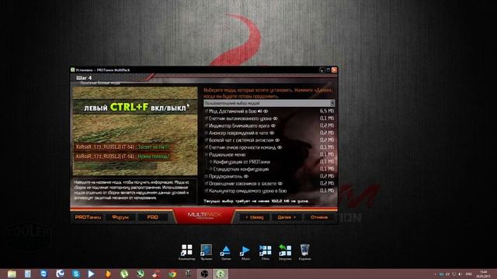Minimize the MultiPack installer window
Image resolution: width=497 pixels, height=279 pixels.
click(321, 70)
